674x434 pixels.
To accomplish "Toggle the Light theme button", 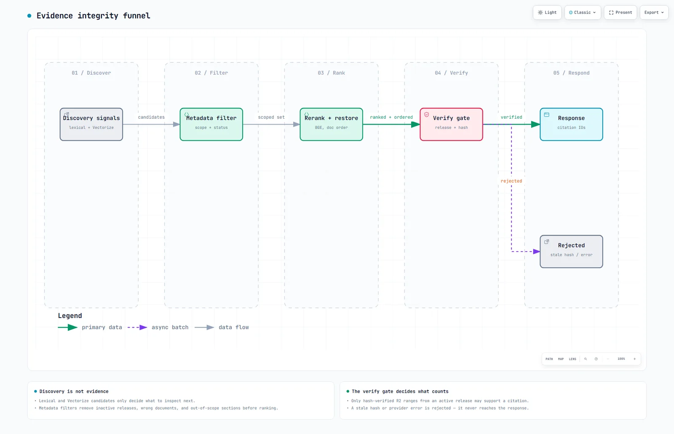I will coord(547,13).
